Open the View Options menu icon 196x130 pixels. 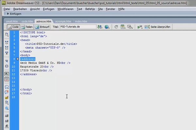pos(123,27)
